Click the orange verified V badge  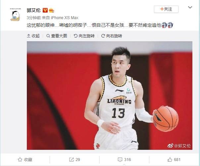point(45,10)
